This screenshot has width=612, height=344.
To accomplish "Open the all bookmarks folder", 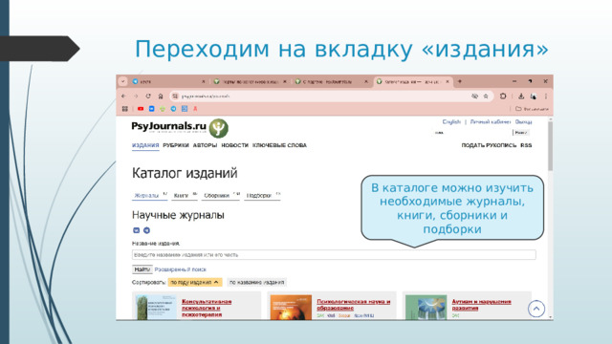I will [532, 109].
